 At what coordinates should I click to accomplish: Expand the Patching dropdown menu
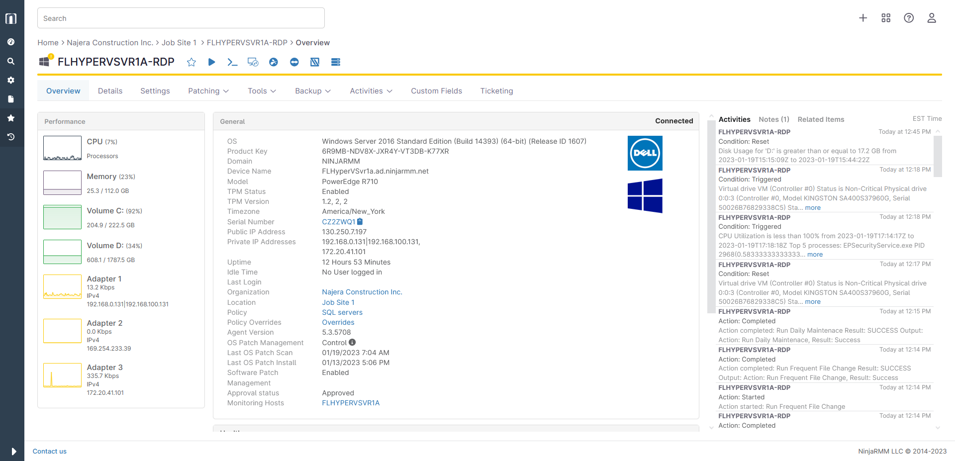(208, 91)
